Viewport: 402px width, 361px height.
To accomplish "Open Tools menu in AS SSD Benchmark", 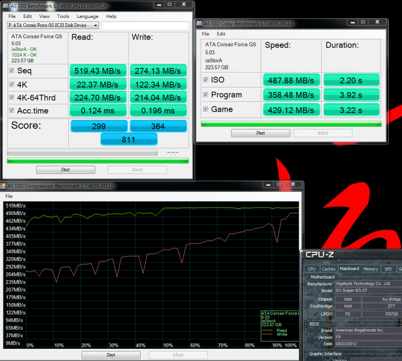I will point(63,16).
